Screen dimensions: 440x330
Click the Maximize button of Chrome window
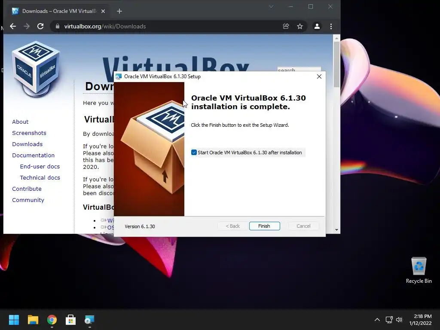point(311,6)
